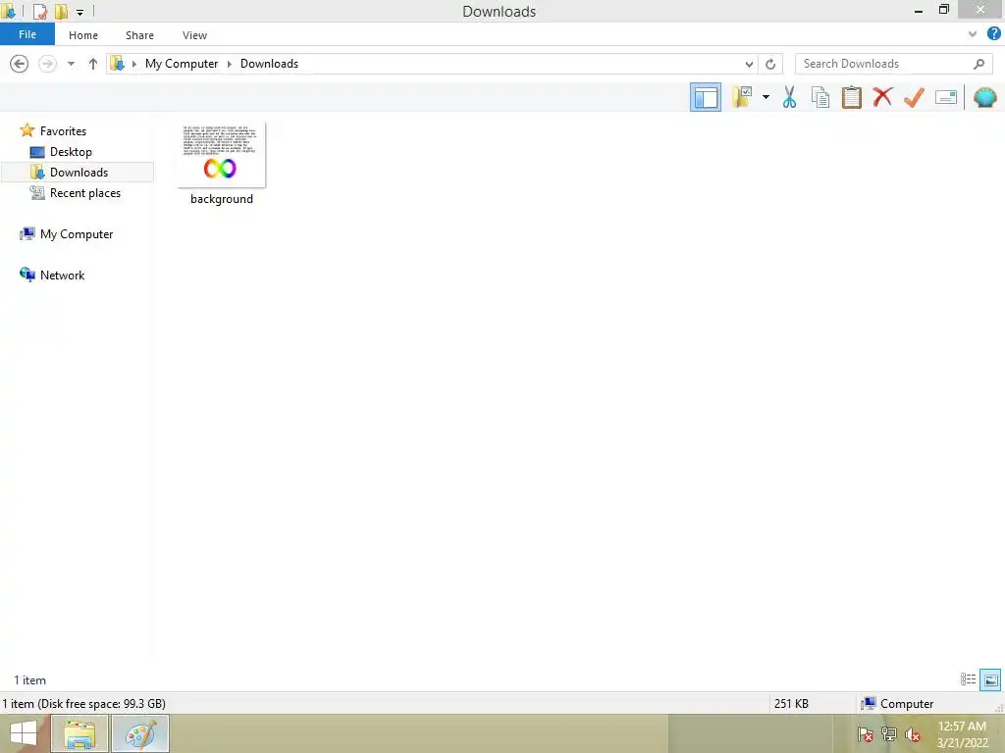This screenshot has width=1005, height=753.
Task: Open the address bar history dropdown
Action: click(x=749, y=64)
